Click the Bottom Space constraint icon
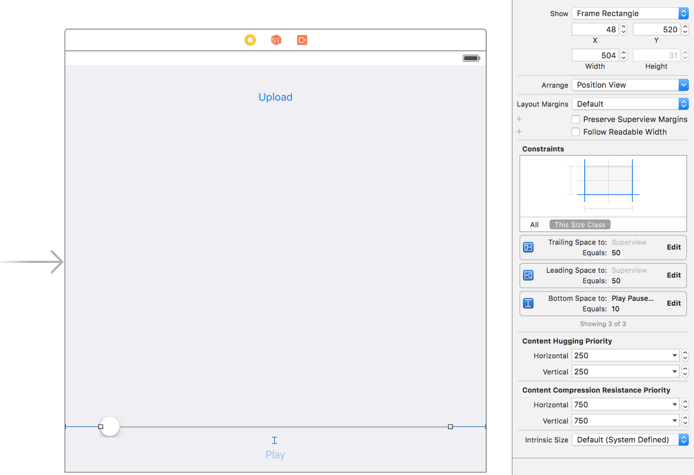This screenshot has height=475, width=694. point(528,303)
